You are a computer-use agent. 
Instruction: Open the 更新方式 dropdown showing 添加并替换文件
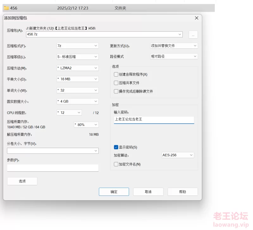[x=174, y=46]
